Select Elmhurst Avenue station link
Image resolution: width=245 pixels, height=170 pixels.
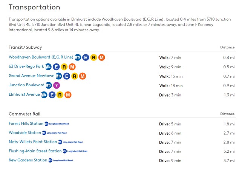pos(24,95)
